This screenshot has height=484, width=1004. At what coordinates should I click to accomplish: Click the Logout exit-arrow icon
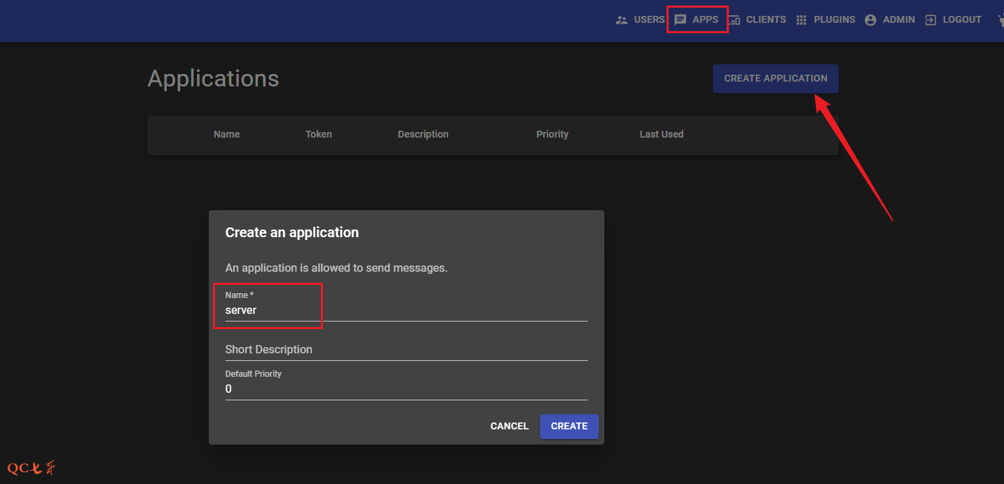(x=931, y=20)
